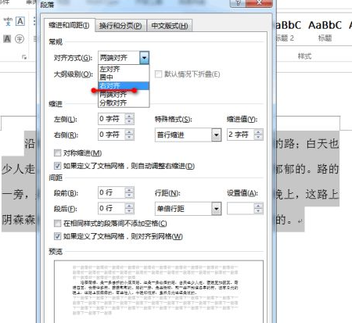Adjust the 缩进值 spinner
Image resolution: width=352 pixels, height=323 pixels.
click(x=258, y=135)
